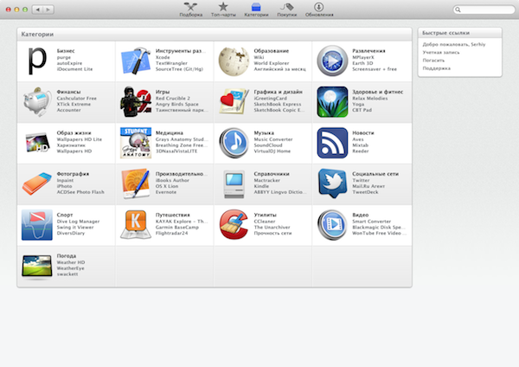Open Smart Converter under Видео
The height and width of the screenshot is (367, 519).
click(x=371, y=222)
